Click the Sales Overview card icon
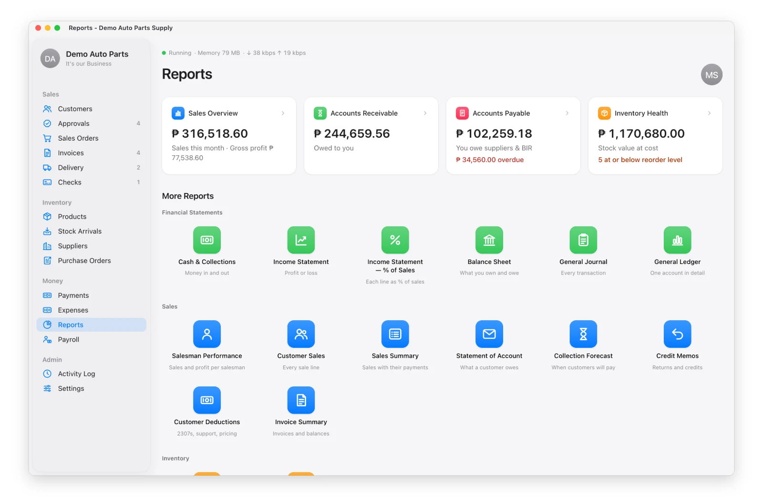The width and height of the screenshot is (763, 497). 178,113
